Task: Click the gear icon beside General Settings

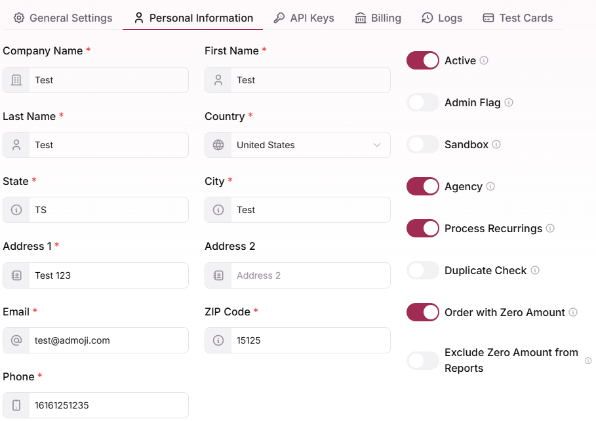Action: [x=19, y=18]
